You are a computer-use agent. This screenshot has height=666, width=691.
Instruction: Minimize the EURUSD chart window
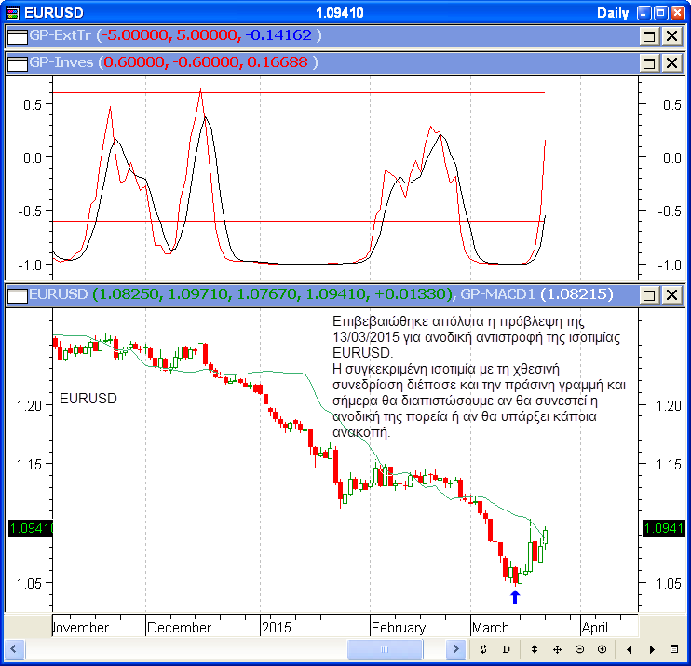coord(644,13)
